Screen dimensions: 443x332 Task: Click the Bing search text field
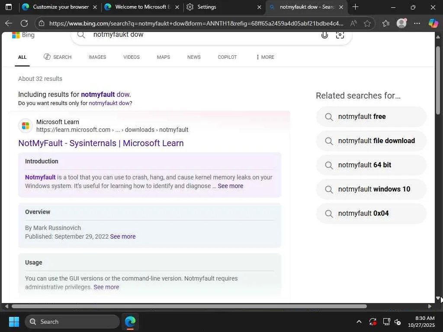pyautogui.click(x=203, y=35)
